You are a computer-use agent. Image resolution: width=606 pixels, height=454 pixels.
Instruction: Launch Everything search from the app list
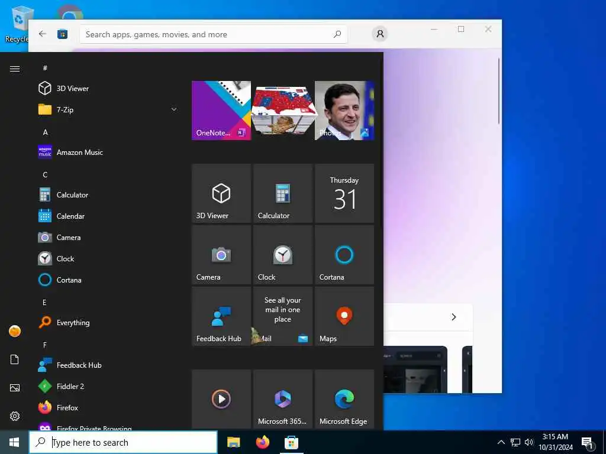click(108, 322)
